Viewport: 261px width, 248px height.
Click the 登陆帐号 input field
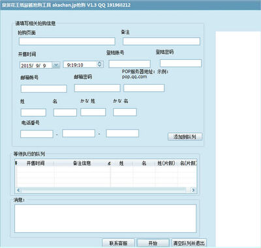coord(130,64)
